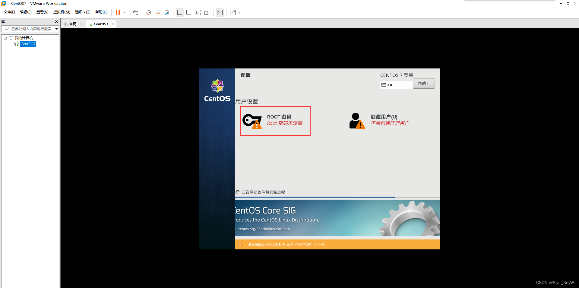Open ROOT 密码 settings in the installer
Image resolution: width=579 pixels, height=288 pixels.
275,121
